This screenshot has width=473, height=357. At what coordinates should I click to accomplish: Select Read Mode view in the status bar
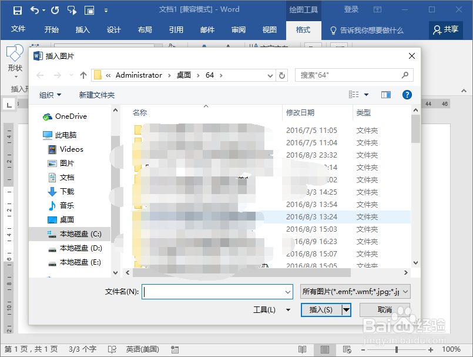click(303, 349)
